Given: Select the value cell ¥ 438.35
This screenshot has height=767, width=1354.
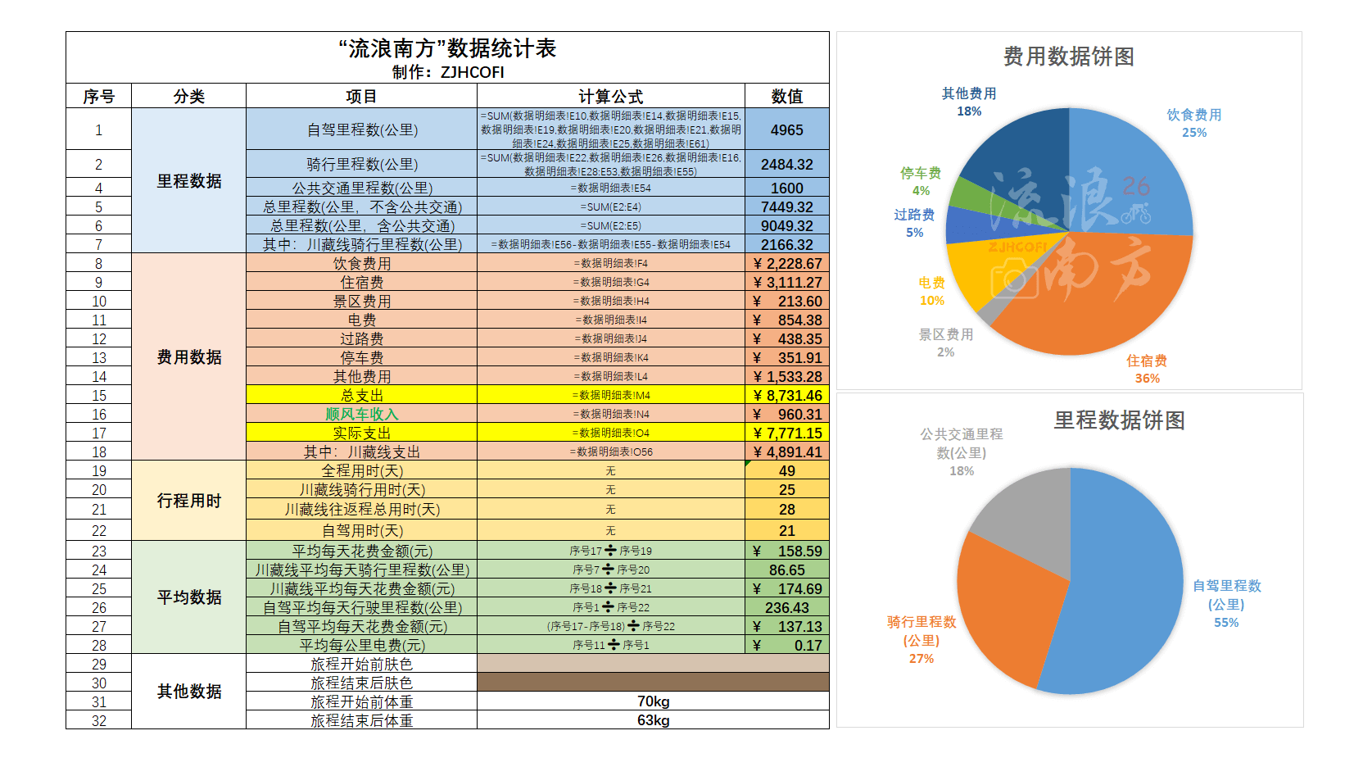Looking at the screenshot, I should (787, 338).
